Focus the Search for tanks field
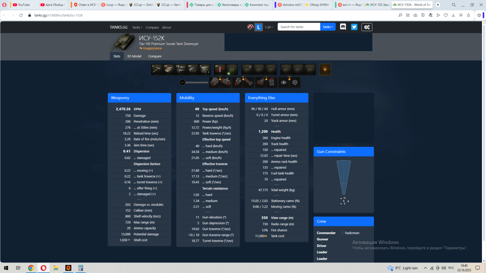 (299, 27)
